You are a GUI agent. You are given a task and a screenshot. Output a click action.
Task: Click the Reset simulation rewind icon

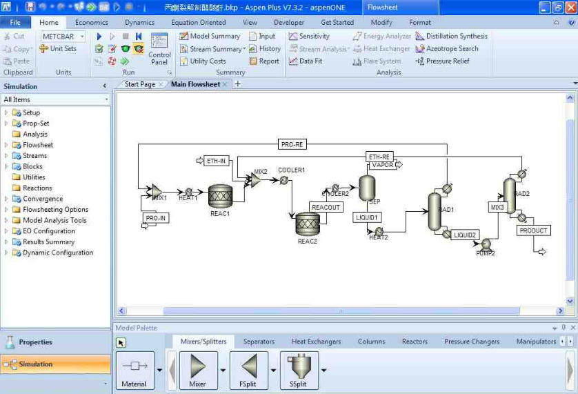coord(139,36)
